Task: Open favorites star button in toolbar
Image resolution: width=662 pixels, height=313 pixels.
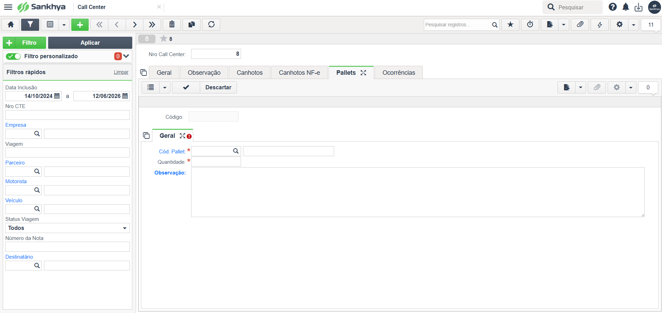Action: 510,25
